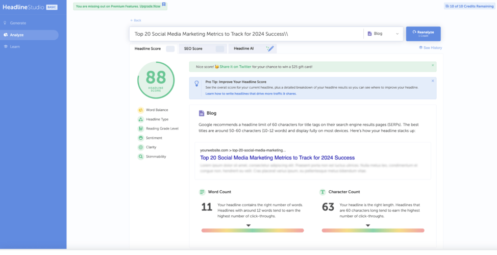497x255 pixels.
Task: Click the Learn graduation cap icon
Action: point(6,46)
